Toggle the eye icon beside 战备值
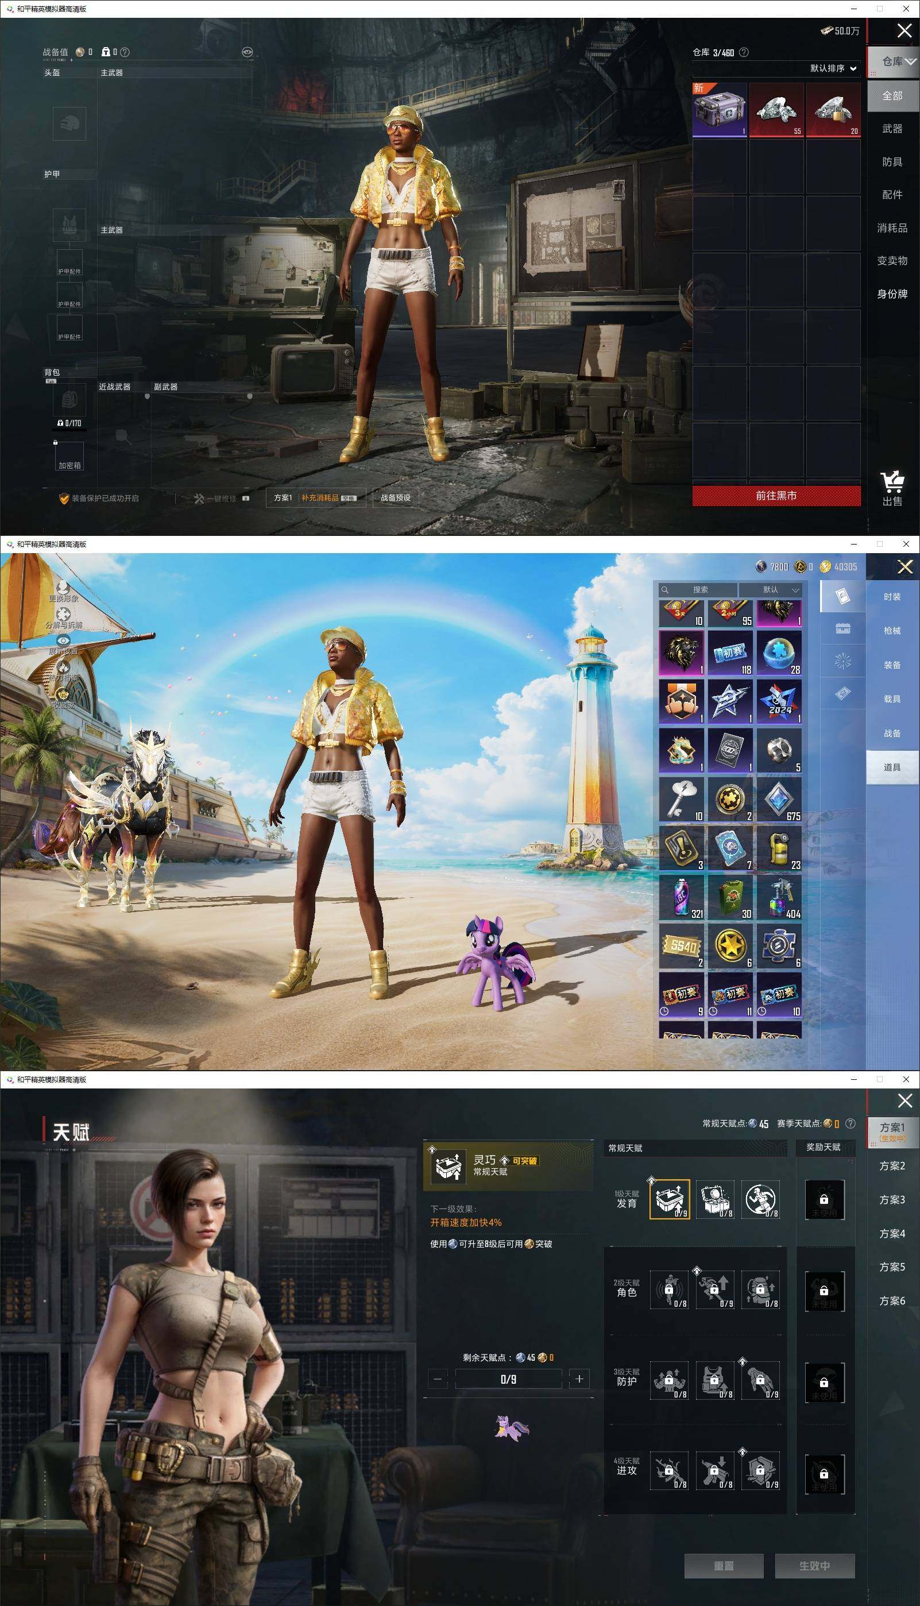Viewport: 920px width, 1606px height. pos(247,52)
